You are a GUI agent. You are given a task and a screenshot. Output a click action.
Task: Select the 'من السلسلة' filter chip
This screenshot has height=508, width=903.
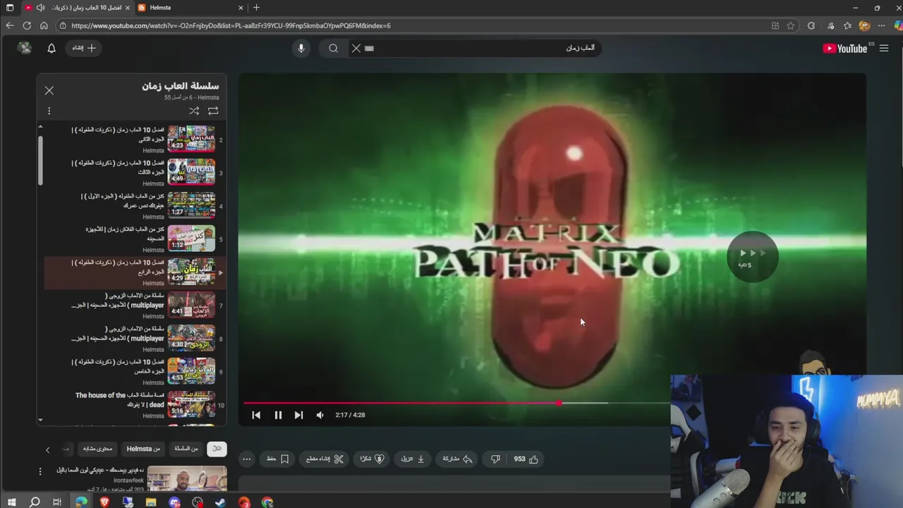tap(186, 449)
